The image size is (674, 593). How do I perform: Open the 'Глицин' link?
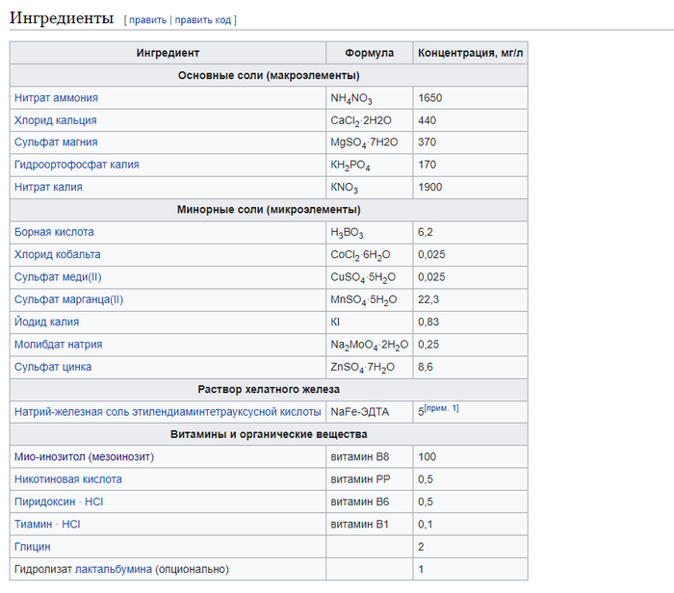coord(32,547)
